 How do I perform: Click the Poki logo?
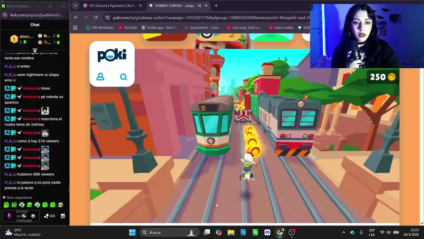click(x=112, y=55)
